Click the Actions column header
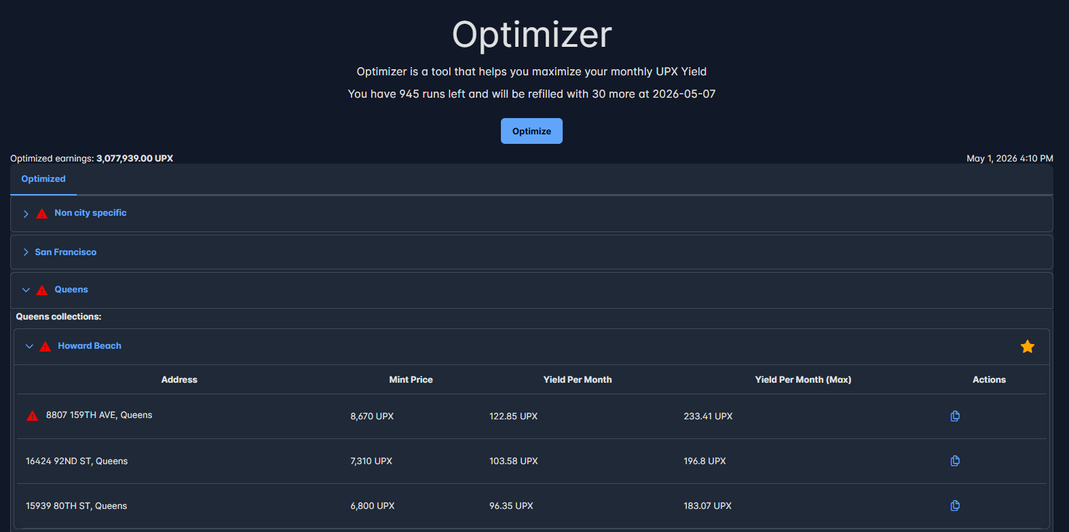 989,380
